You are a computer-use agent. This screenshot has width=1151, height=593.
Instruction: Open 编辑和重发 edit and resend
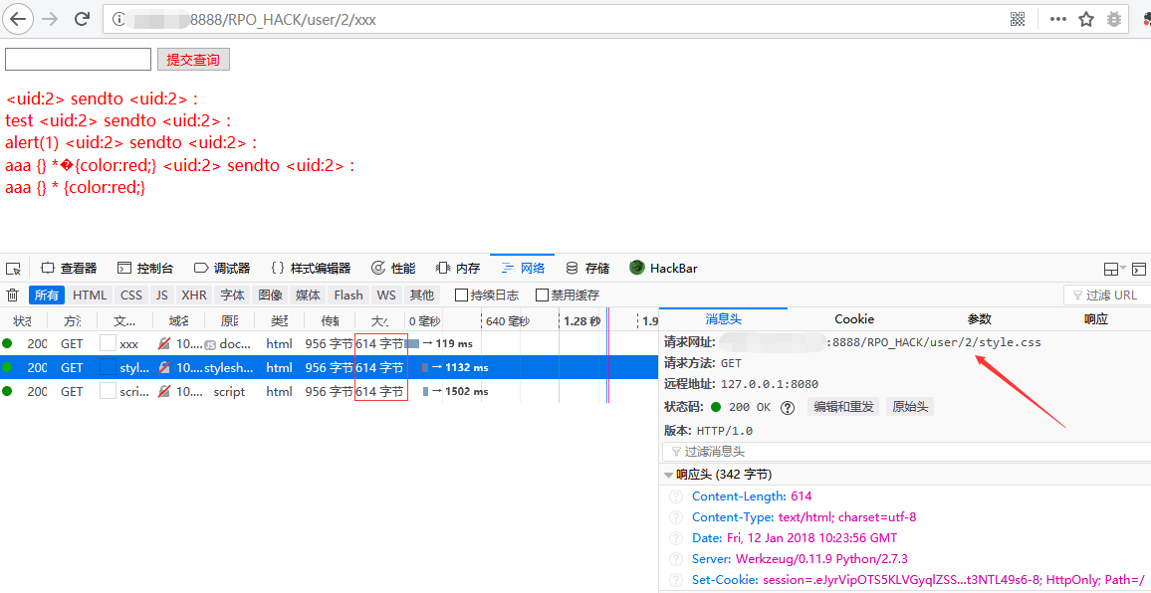843,407
